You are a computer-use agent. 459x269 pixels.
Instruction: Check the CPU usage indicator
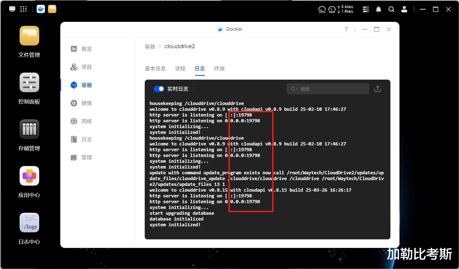pyautogui.click(x=322, y=10)
